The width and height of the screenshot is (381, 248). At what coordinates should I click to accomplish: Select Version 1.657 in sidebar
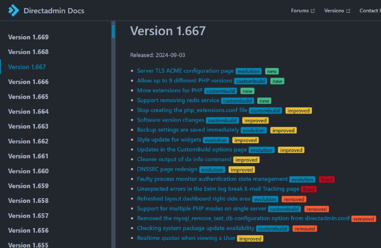(x=28, y=216)
